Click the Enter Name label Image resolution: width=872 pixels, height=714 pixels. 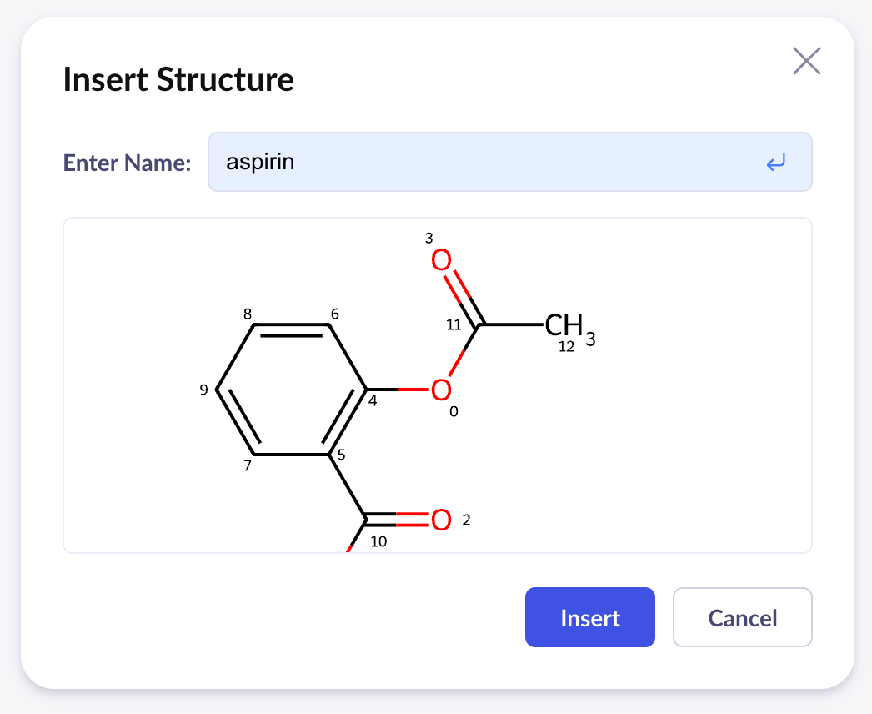point(128,163)
